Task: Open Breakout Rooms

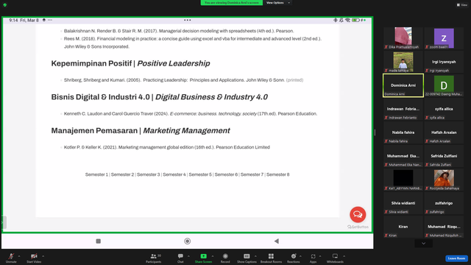Action: coord(271,258)
